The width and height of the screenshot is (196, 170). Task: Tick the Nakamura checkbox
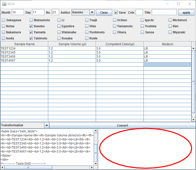coord(4,32)
